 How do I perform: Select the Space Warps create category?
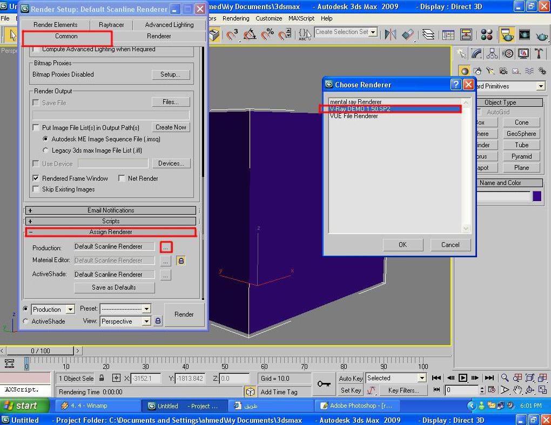529,71
